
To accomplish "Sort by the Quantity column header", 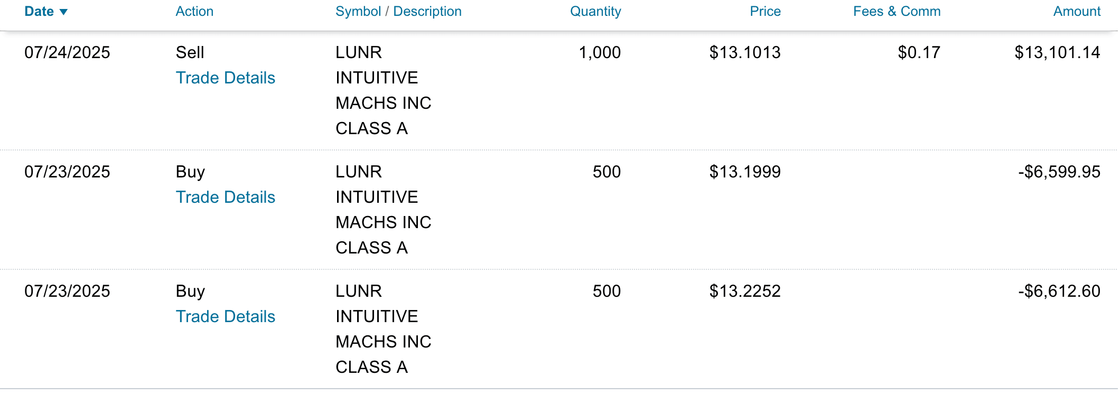I will 595,12.
